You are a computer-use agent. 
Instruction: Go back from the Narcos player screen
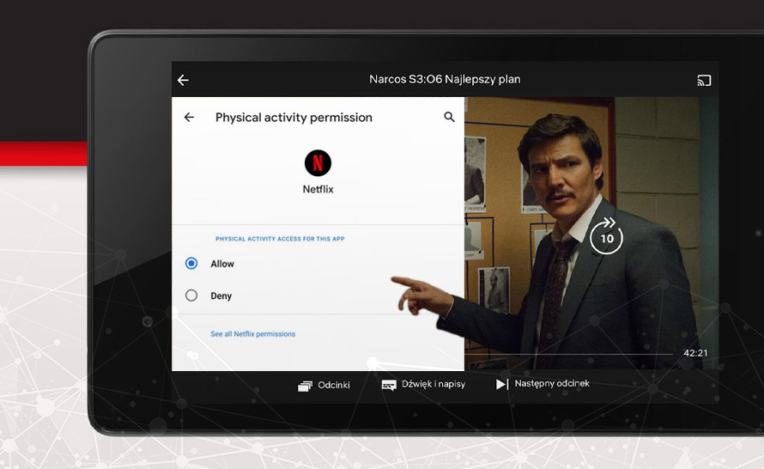(x=183, y=80)
